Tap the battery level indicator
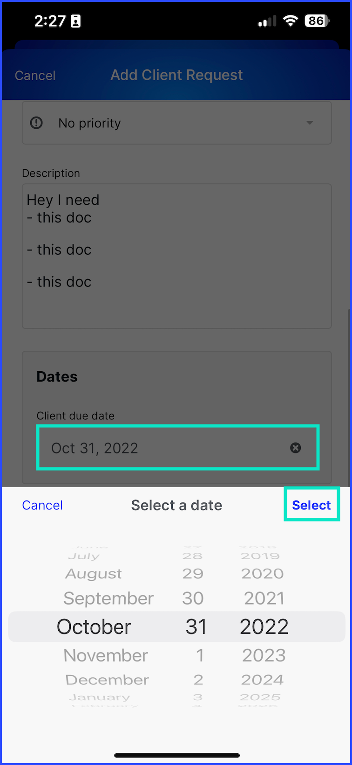The image size is (352, 765). pos(317,21)
